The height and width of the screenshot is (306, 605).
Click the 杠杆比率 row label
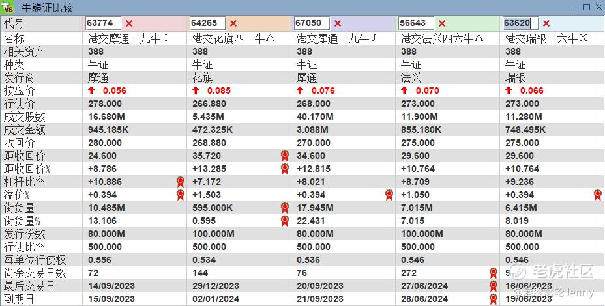click(x=24, y=182)
